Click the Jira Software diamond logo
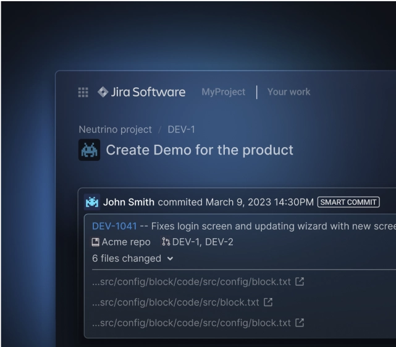 pos(103,92)
